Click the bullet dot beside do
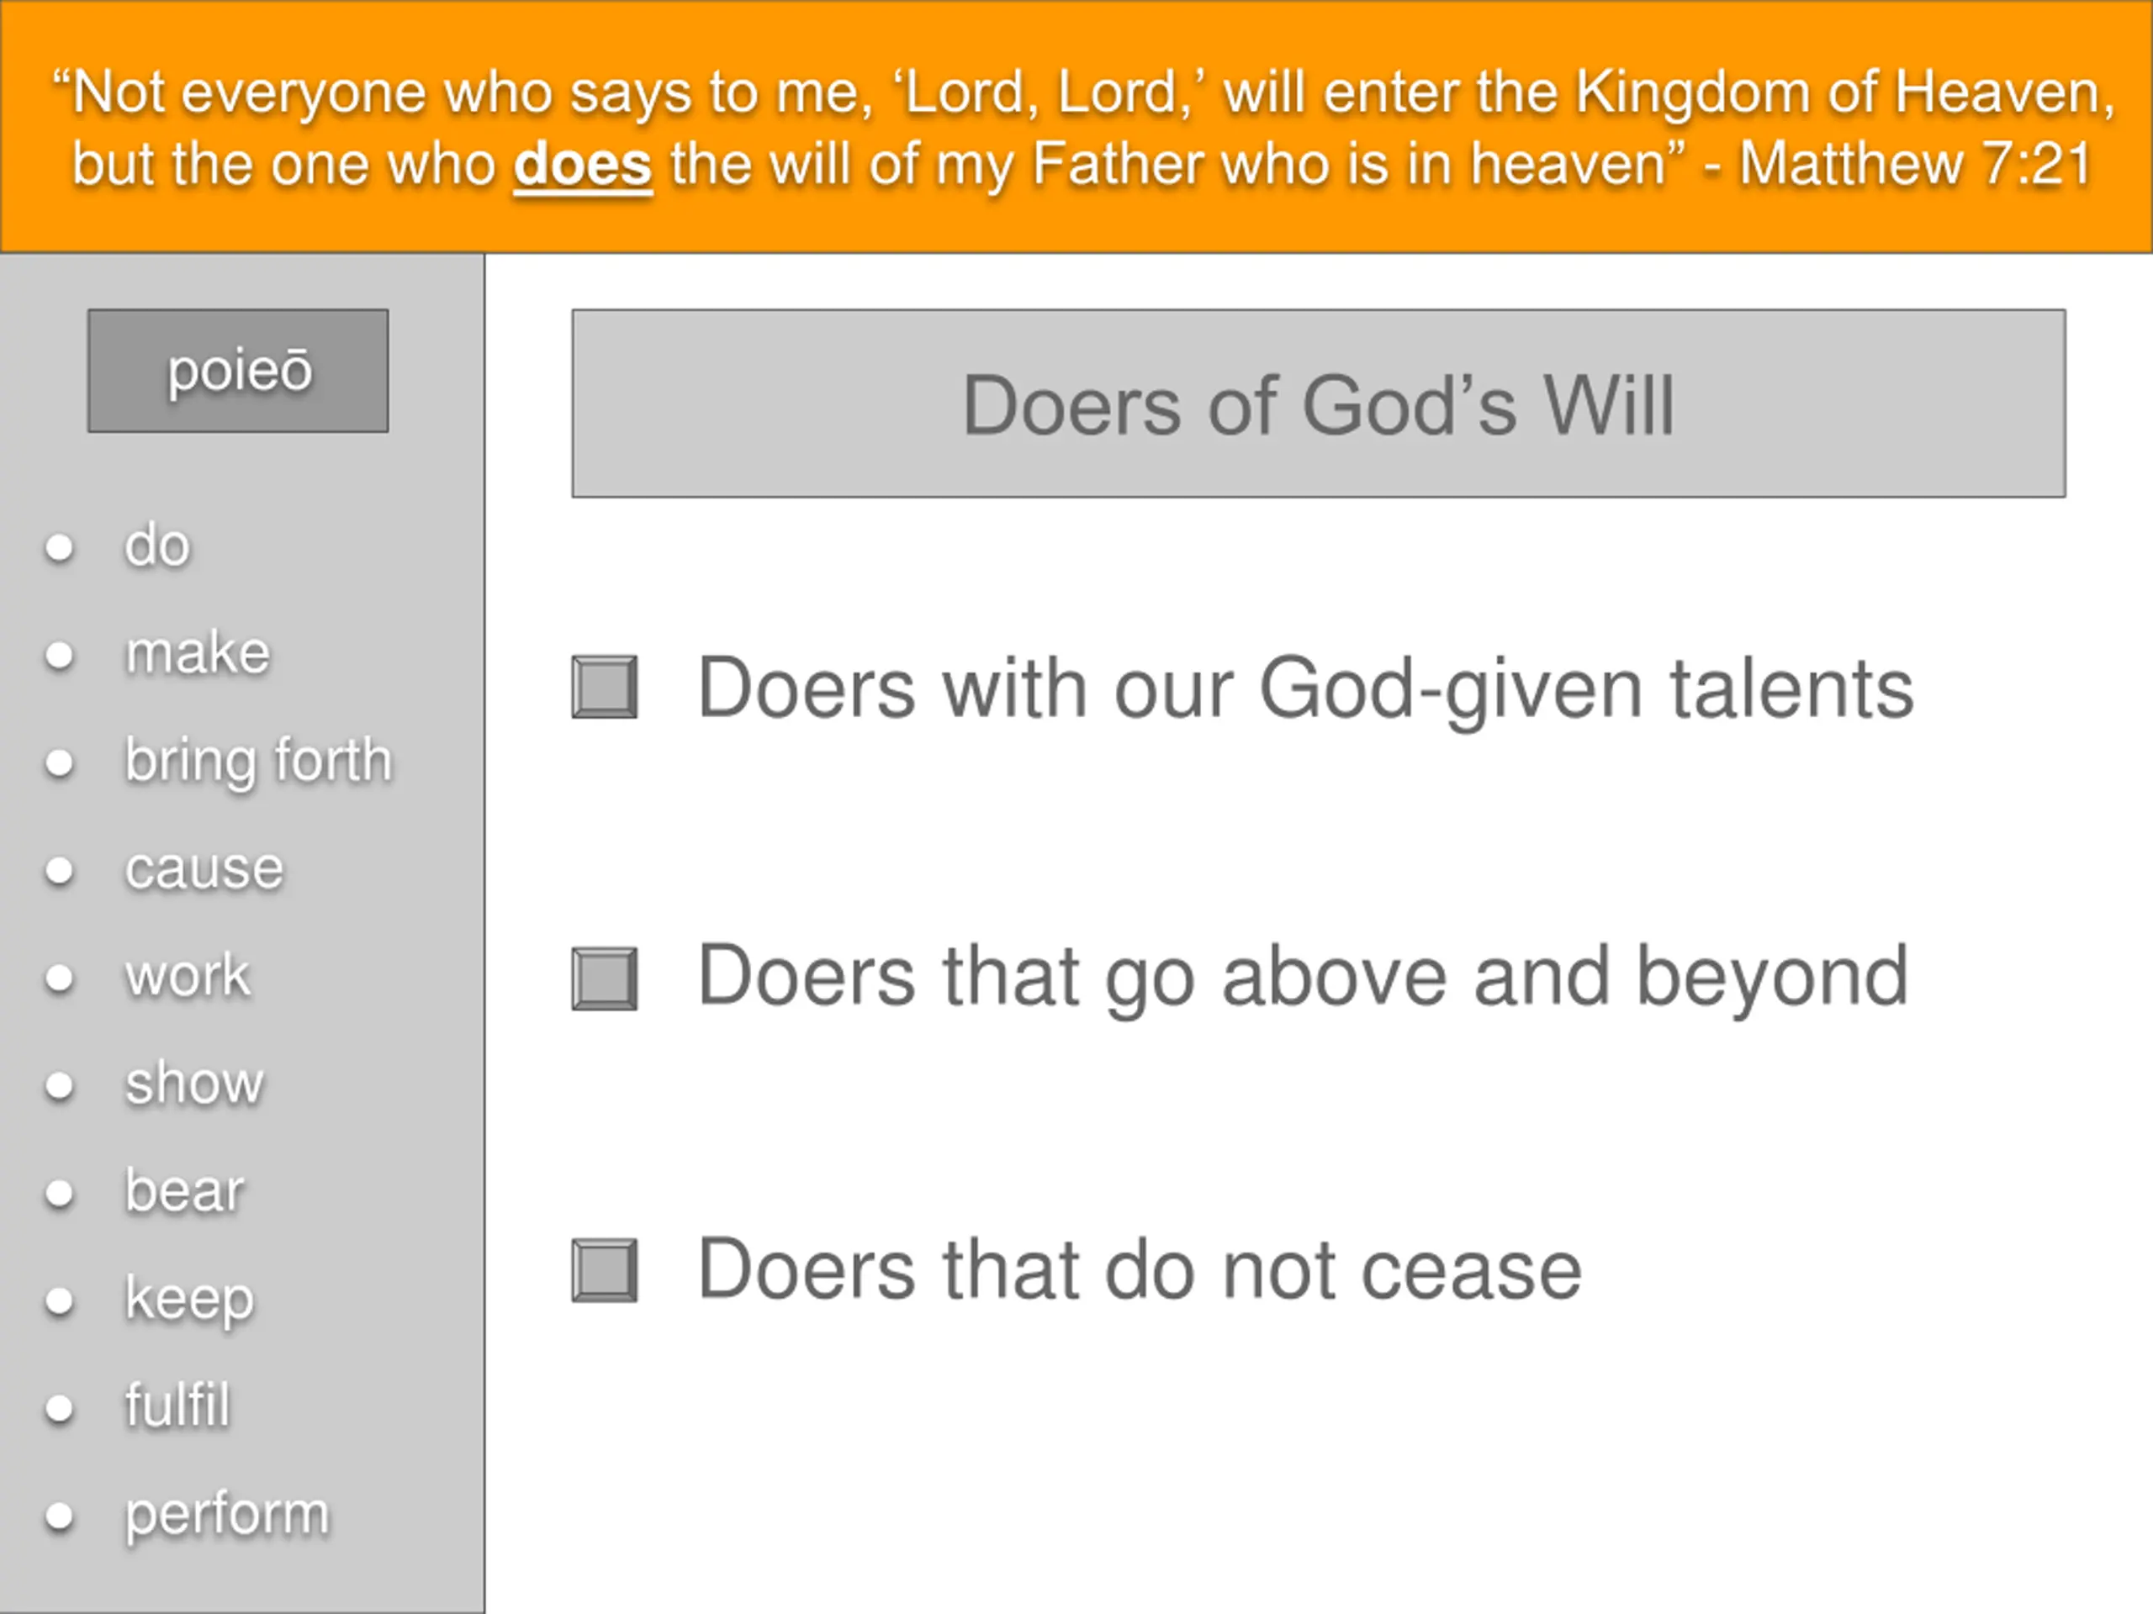 coord(60,548)
